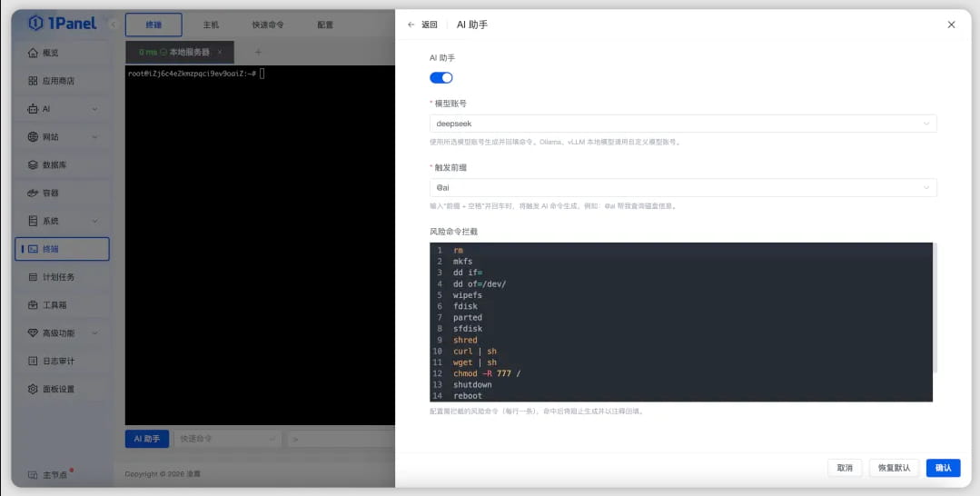Click the 返回 back arrow

[x=411, y=25]
